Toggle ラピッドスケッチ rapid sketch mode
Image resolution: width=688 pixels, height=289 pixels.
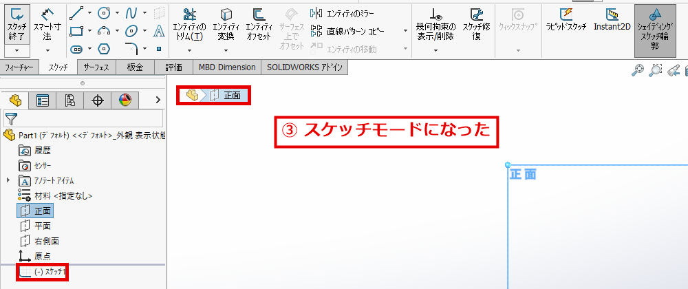point(566,20)
